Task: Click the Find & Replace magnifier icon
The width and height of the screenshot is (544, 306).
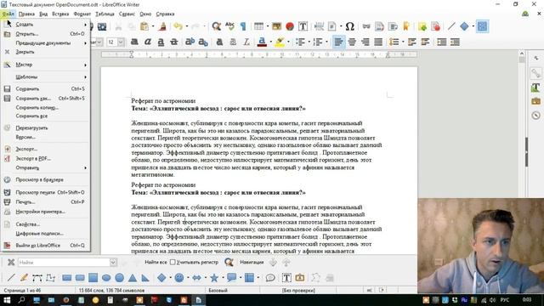Action: [217, 26]
